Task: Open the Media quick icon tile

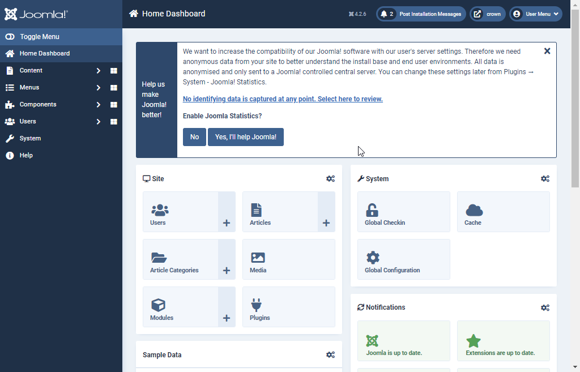Action: click(289, 259)
